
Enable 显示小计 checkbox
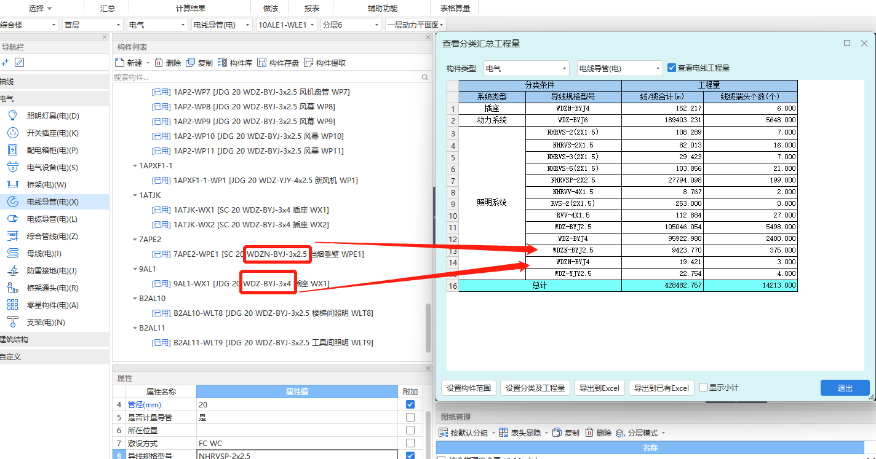tap(703, 387)
